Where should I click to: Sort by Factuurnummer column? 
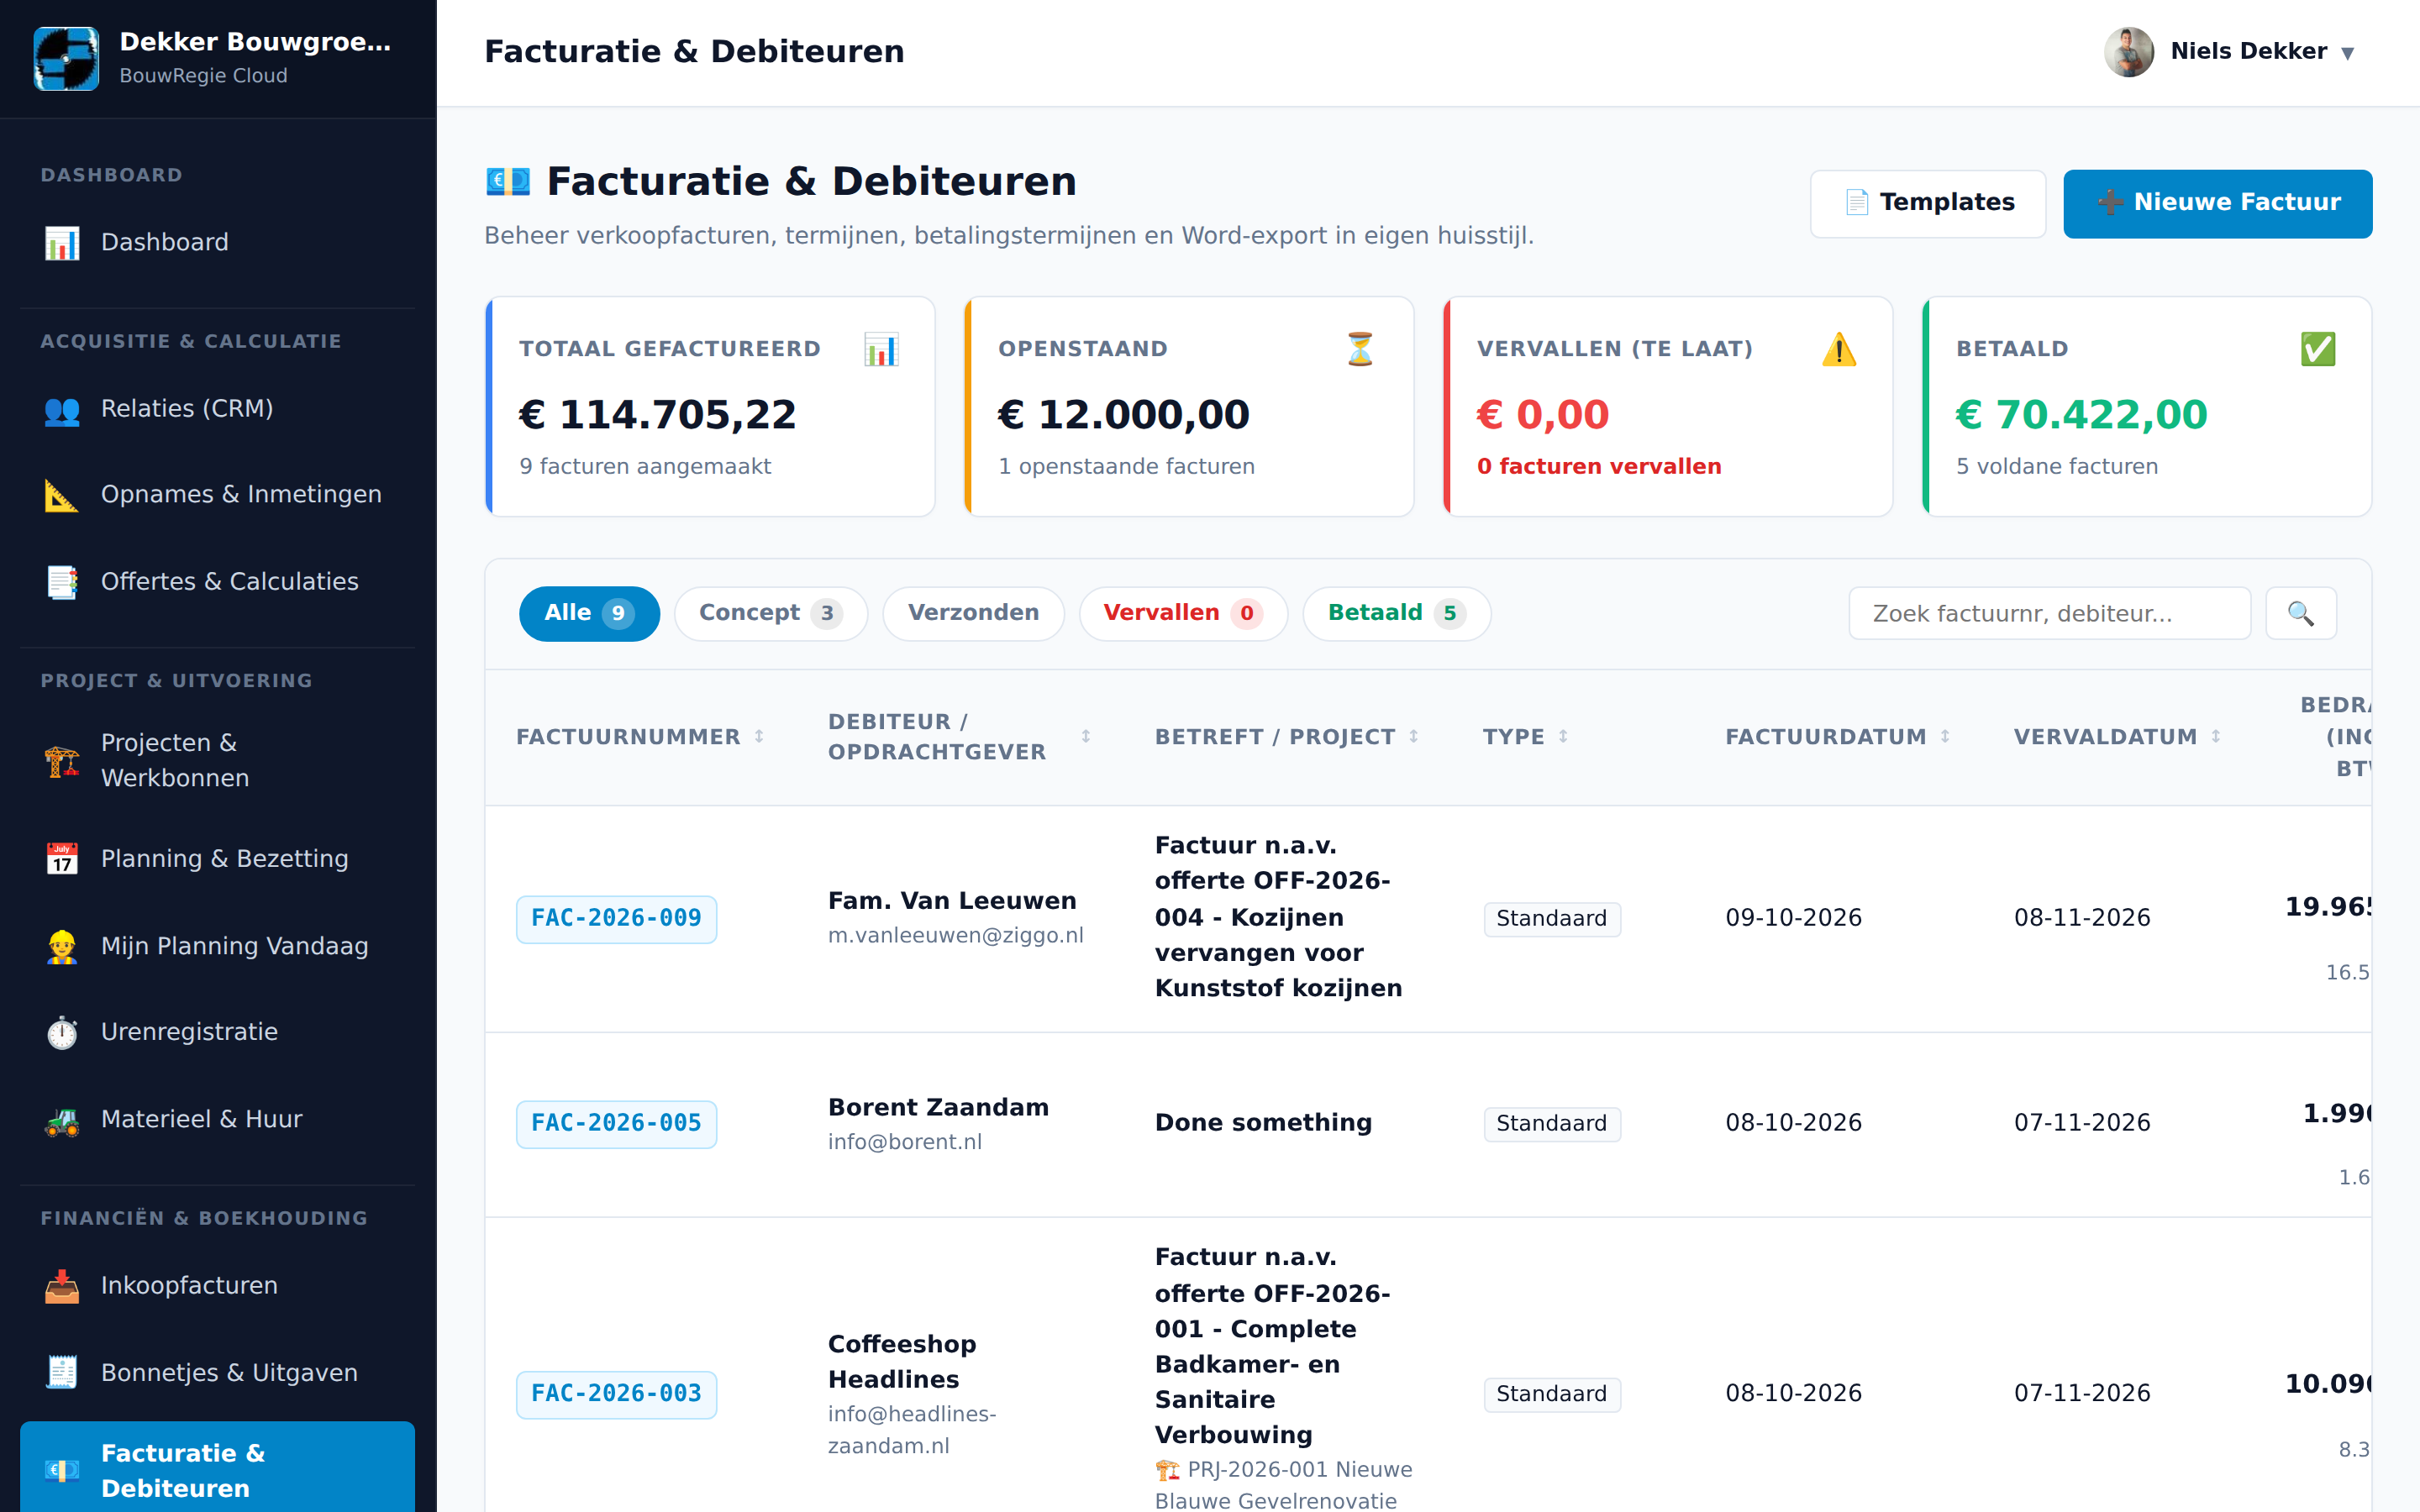640,737
